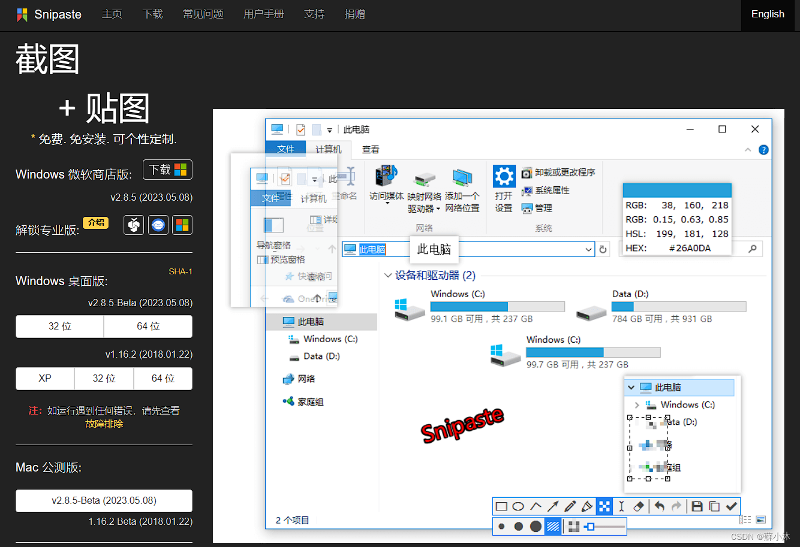Open the quick access toolbar customize arrow
The image size is (800, 547).
[329, 130]
